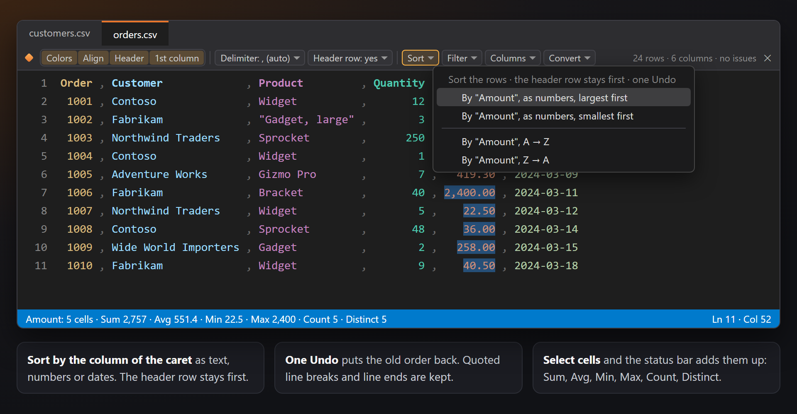The height and width of the screenshot is (414, 797).
Task: Collapse the Sort dropdown menu
Action: click(420, 58)
